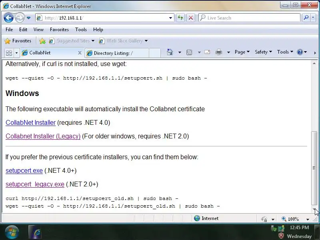Open the Tools command bar menu
The width and height of the screenshot is (320, 240).
(x=285, y=52)
